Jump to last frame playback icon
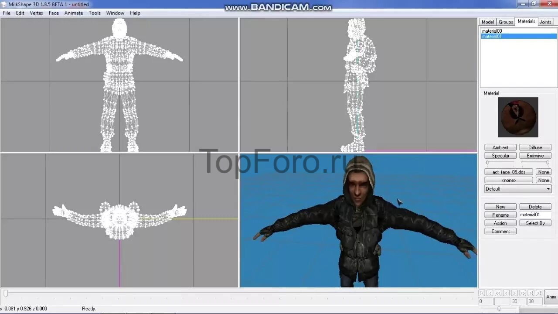 [x=539, y=293]
